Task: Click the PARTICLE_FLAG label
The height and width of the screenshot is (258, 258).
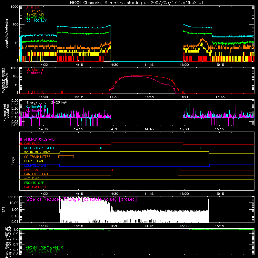Action: (36, 174)
